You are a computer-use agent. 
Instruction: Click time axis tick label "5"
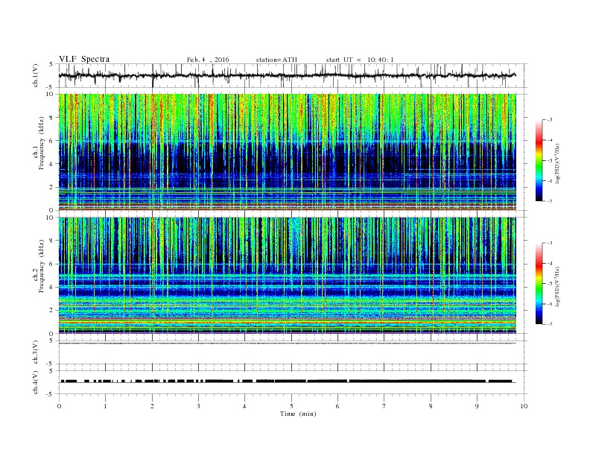[x=291, y=406]
